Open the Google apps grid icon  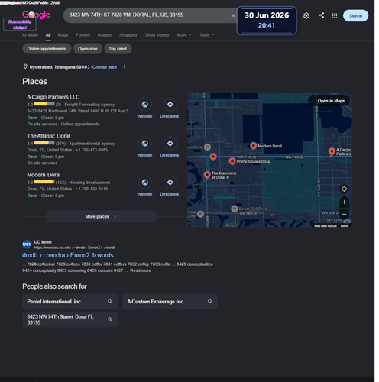click(335, 15)
